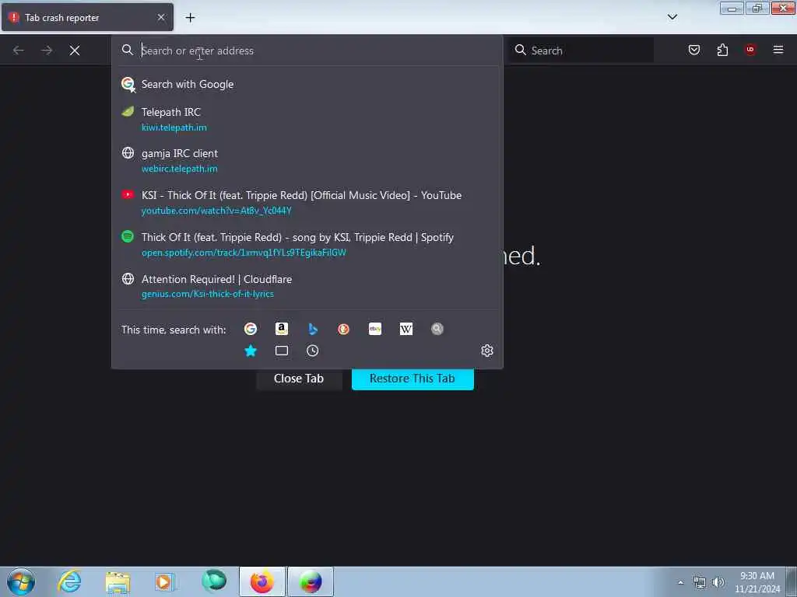Image resolution: width=797 pixels, height=597 pixels.
Task: Select the Tab crash reporter tab
Action: [87, 17]
